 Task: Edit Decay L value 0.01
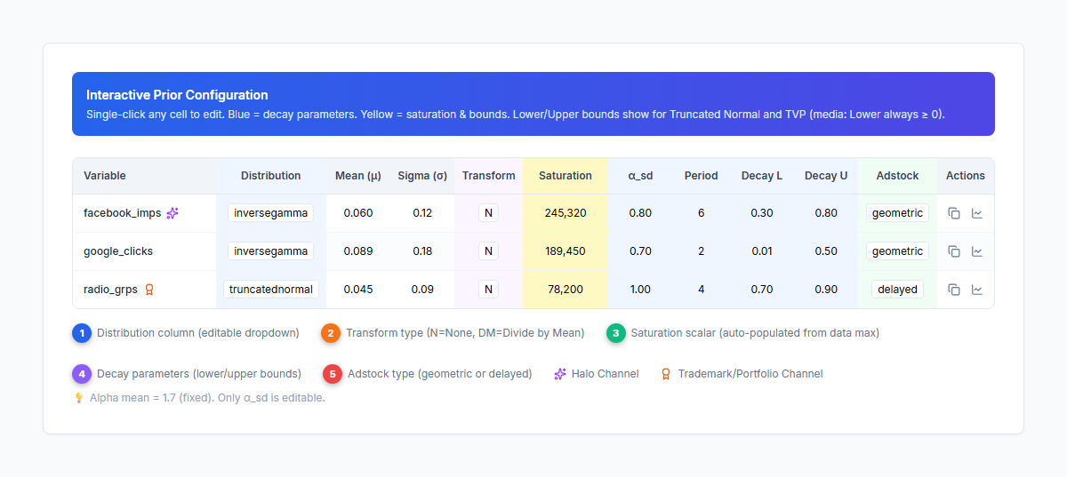pos(762,251)
